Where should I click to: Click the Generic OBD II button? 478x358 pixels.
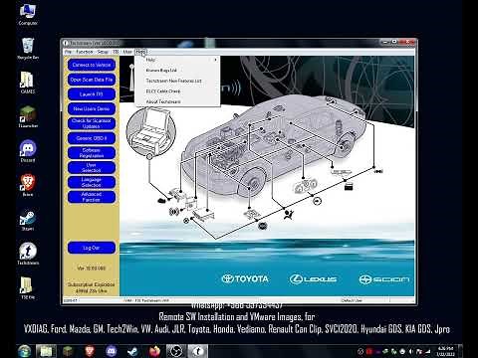(92, 138)
